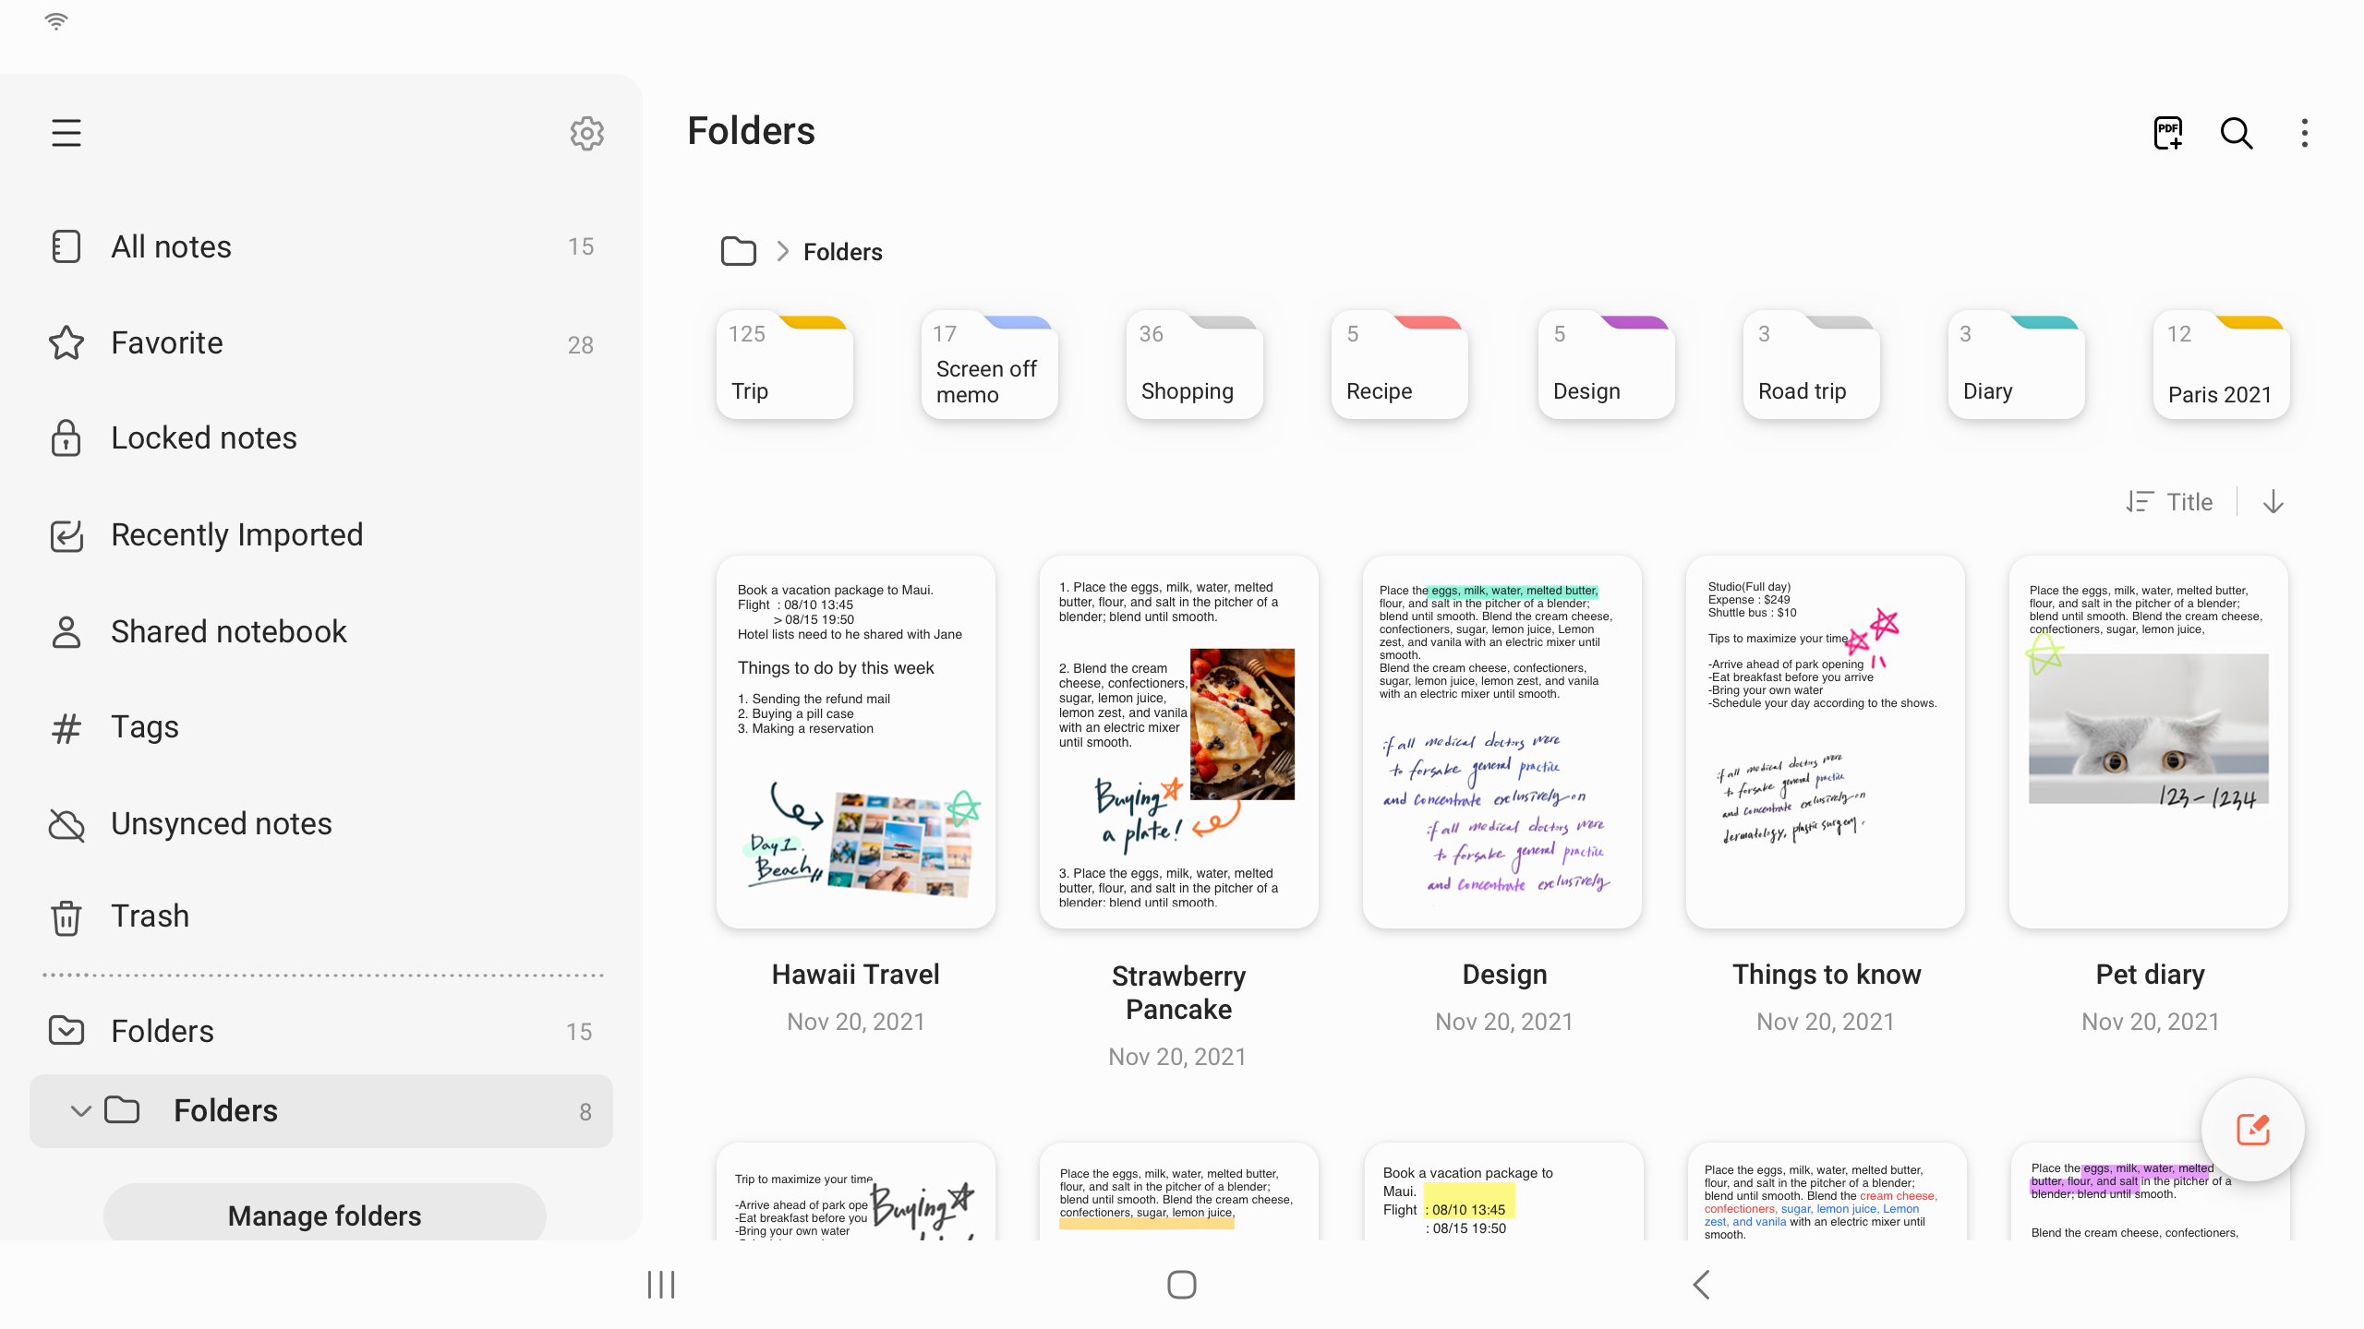Select Favorite notes in the sidebar
Image resolution: width=2364 pixels, height=1329 pixels.
[x=166, y=343]
